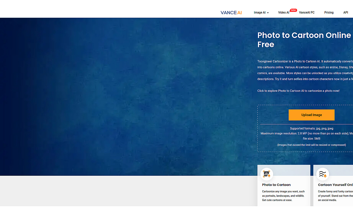Select the Cartoon Yourself Online card title
This screenshot has height=214, width=353.
pyautogui.click(x=335, y=185)
